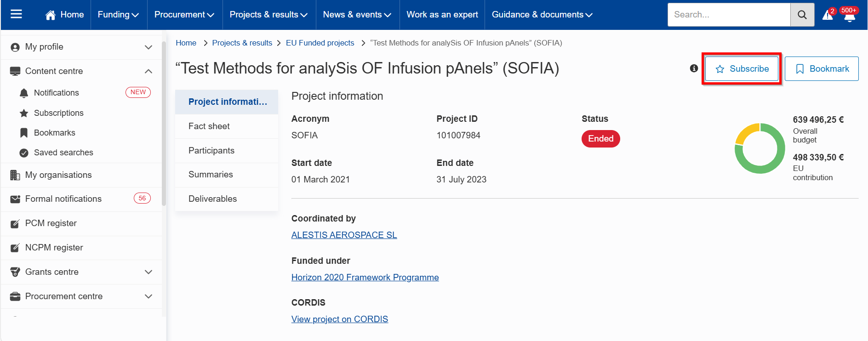The width and height of the screenshot is (868, 341).
Task: Expand the My profile section chevron
Action: click(148, 47)
